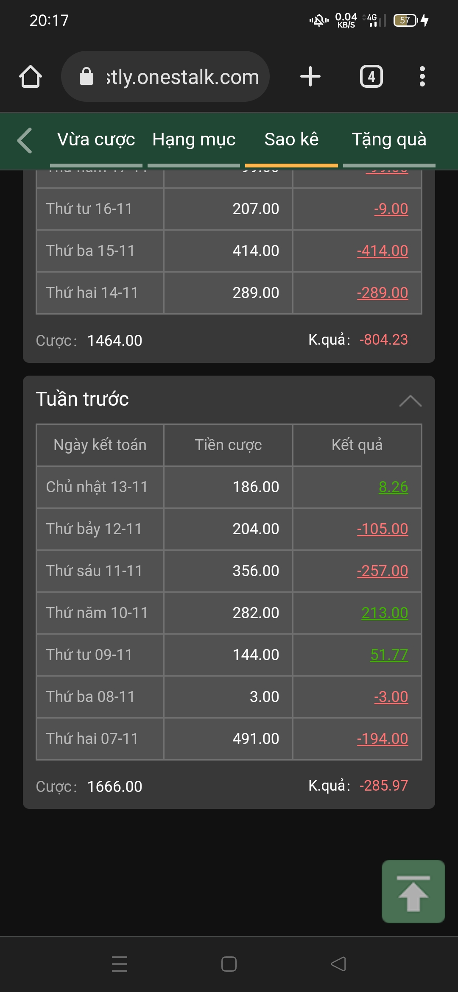Open the -194.00 result for Thứ hai 07-11
Image resolution: width=458 pixels, height=992 pixels.
pyautogui.click(x=383, y=739)
